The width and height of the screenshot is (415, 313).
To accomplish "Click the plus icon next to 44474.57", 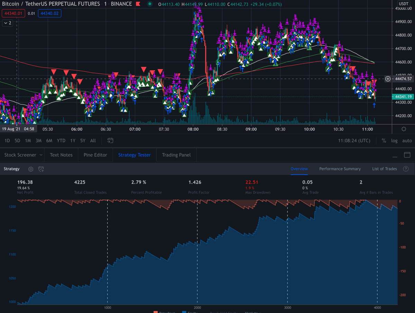I will click(x=388, y=79).
